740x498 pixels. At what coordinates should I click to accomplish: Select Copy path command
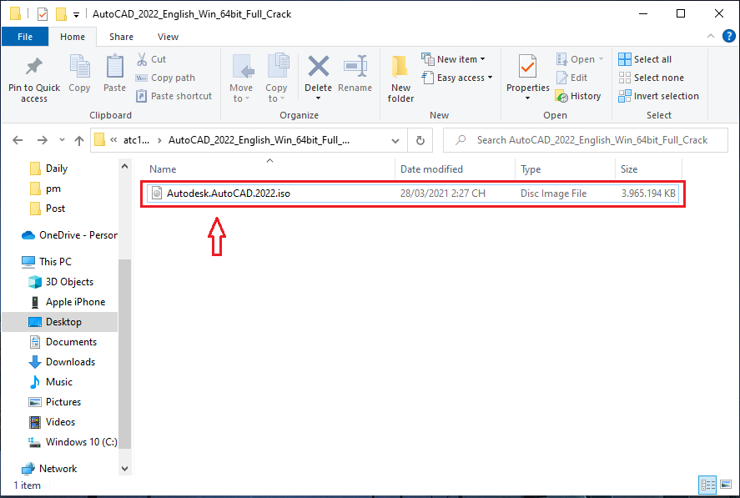click(x=166, y=78)
